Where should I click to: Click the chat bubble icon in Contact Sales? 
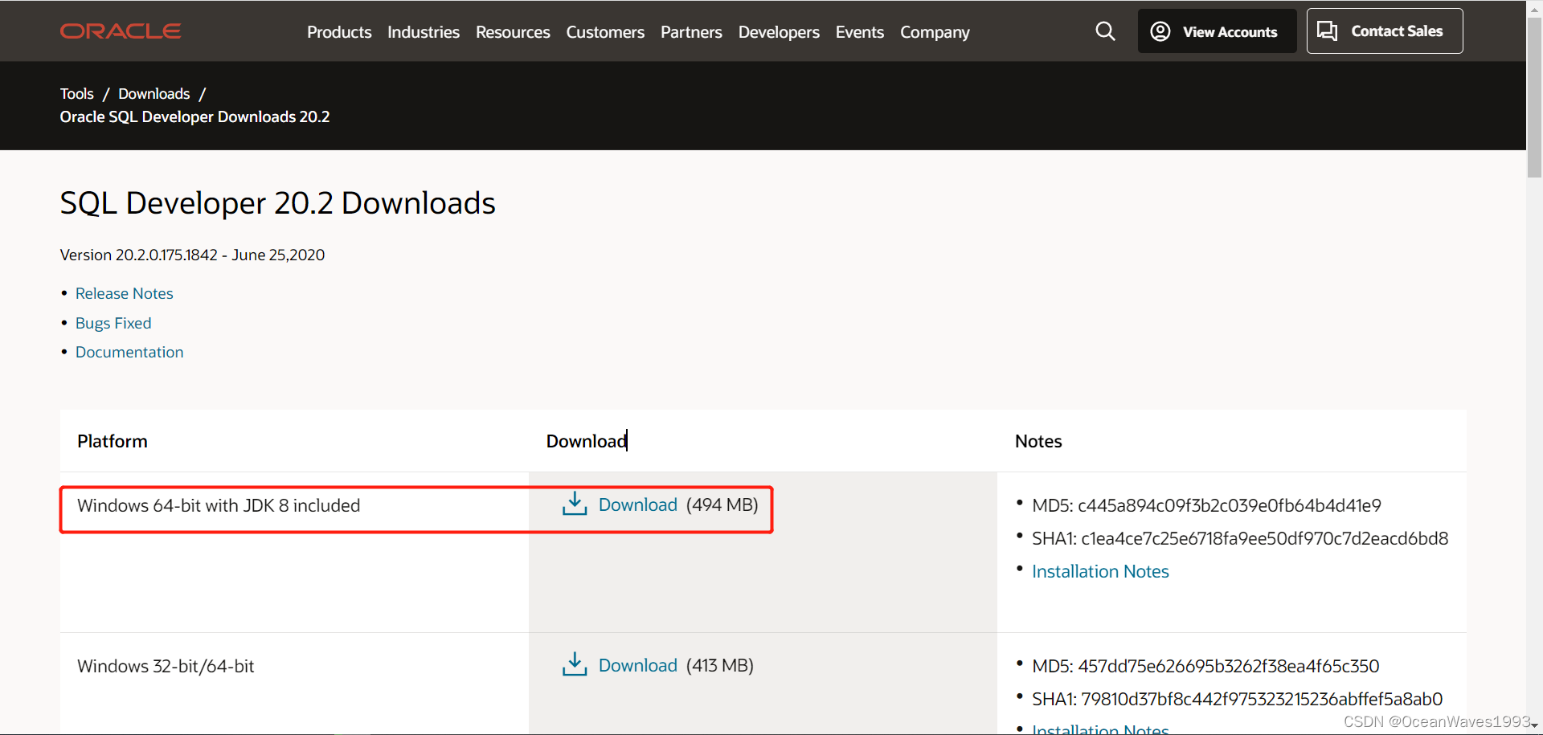[1328, 31]
